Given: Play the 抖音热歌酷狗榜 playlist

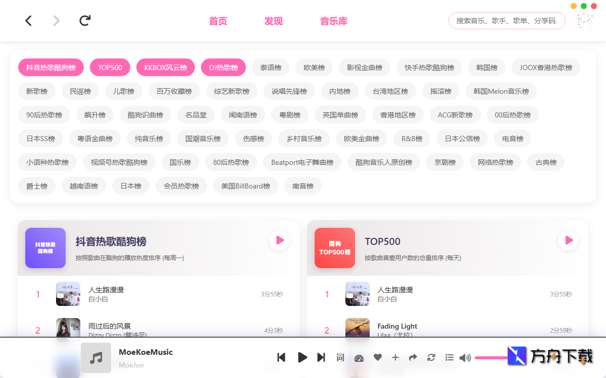Looking at the screenshot, I should [x=279, y=240].
